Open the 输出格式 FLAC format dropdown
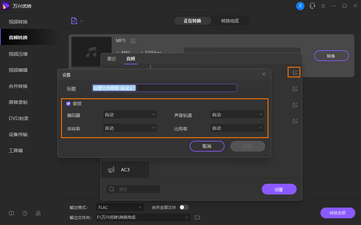The image size is (361, 225). [120, 207]
